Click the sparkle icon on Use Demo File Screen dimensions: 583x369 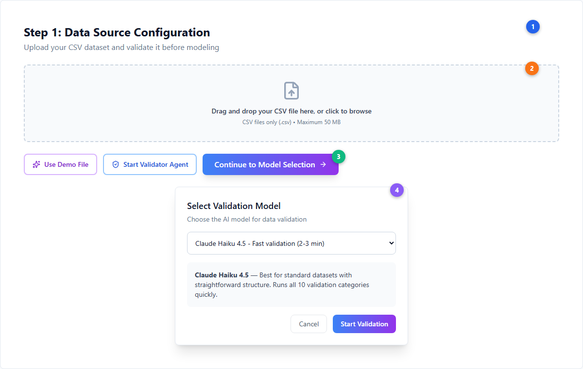36,164
